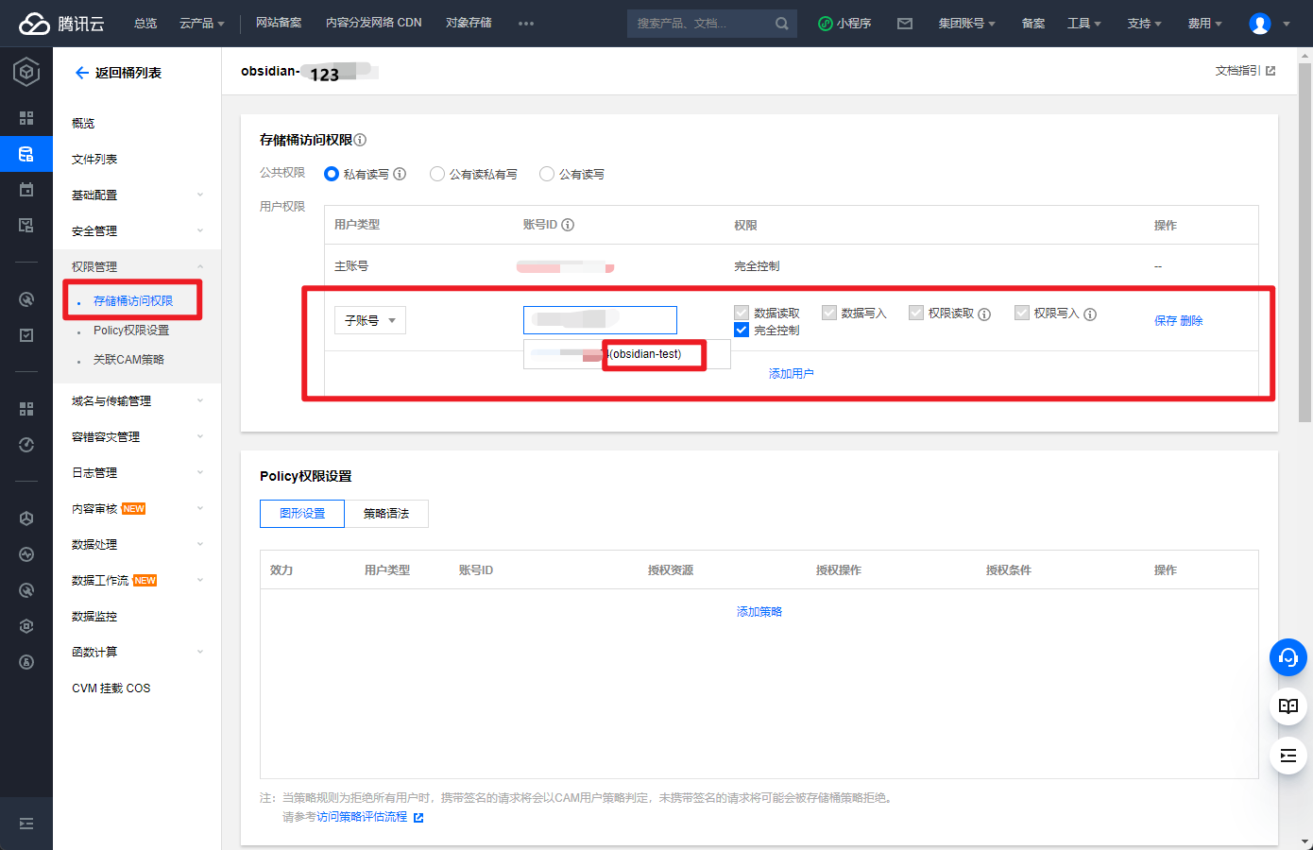Click the search magnifier icon

point(782,24)
